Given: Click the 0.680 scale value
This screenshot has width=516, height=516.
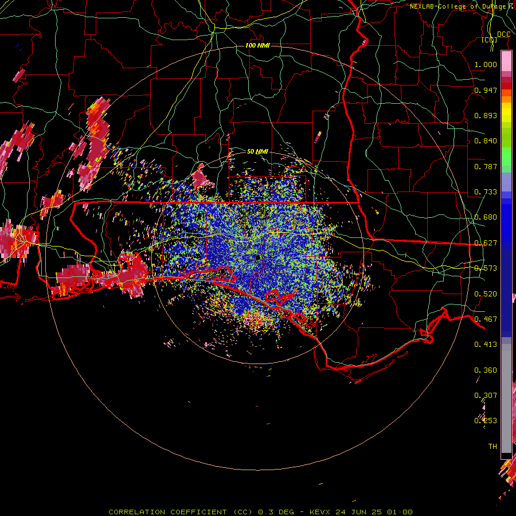Looking at the screenshot, I should (486, 217).
